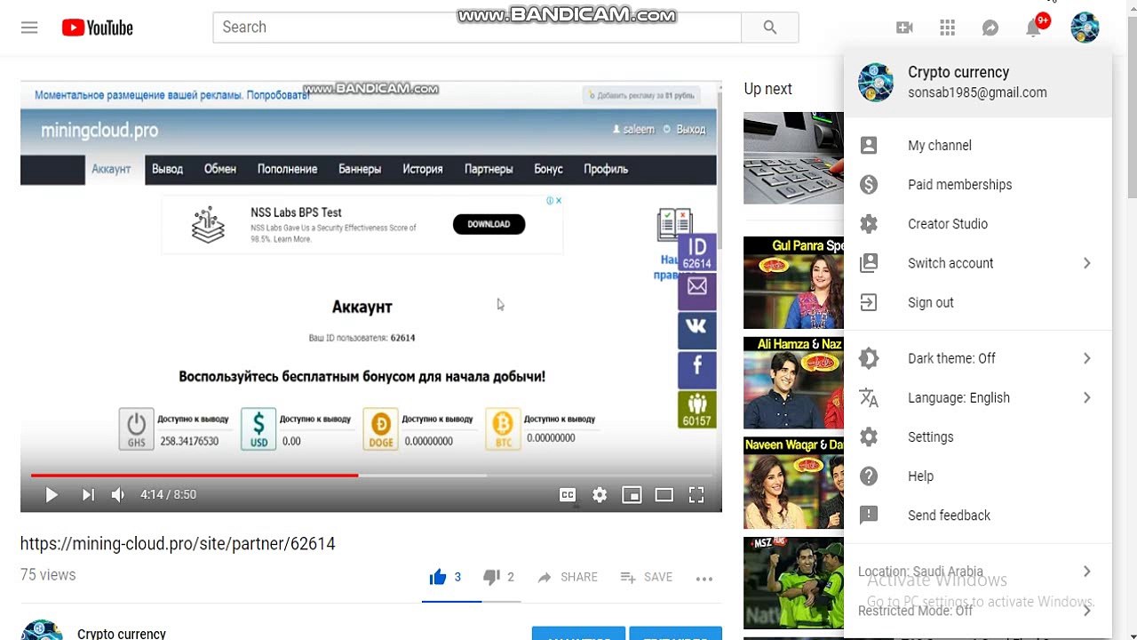Click the 75 views text

point(48,575)
